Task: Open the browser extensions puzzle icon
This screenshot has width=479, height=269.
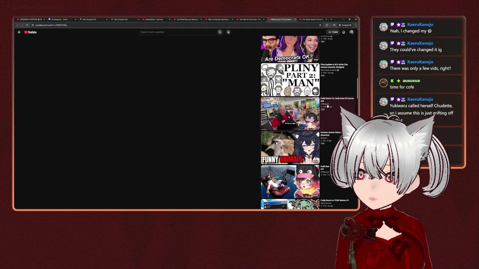Action: coord(327,25)
